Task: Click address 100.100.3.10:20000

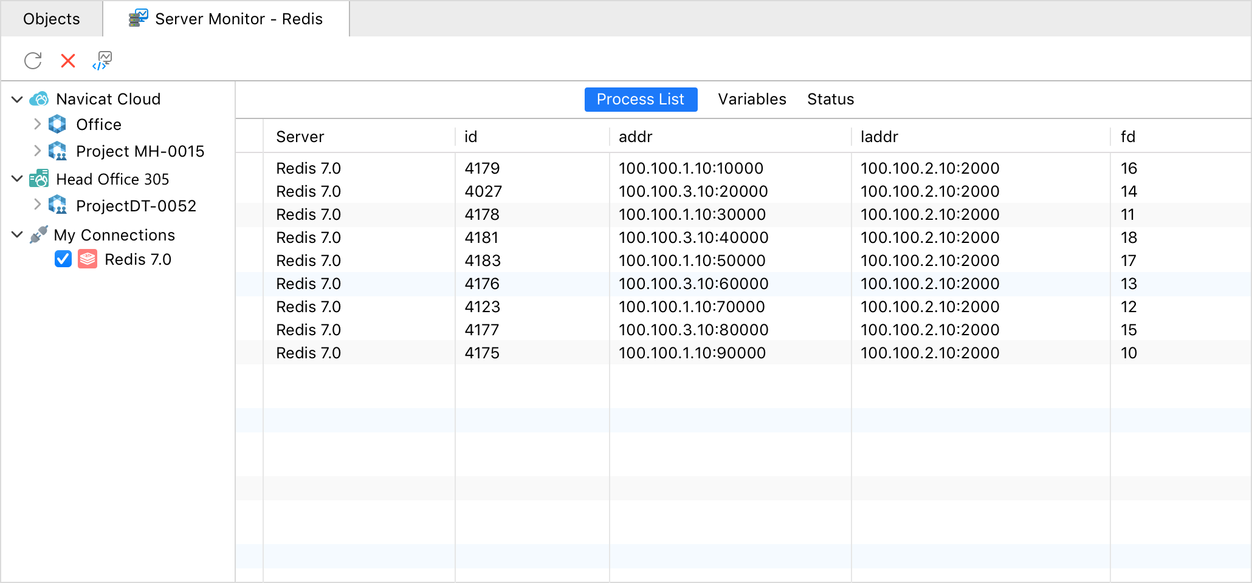Action: 693,191
